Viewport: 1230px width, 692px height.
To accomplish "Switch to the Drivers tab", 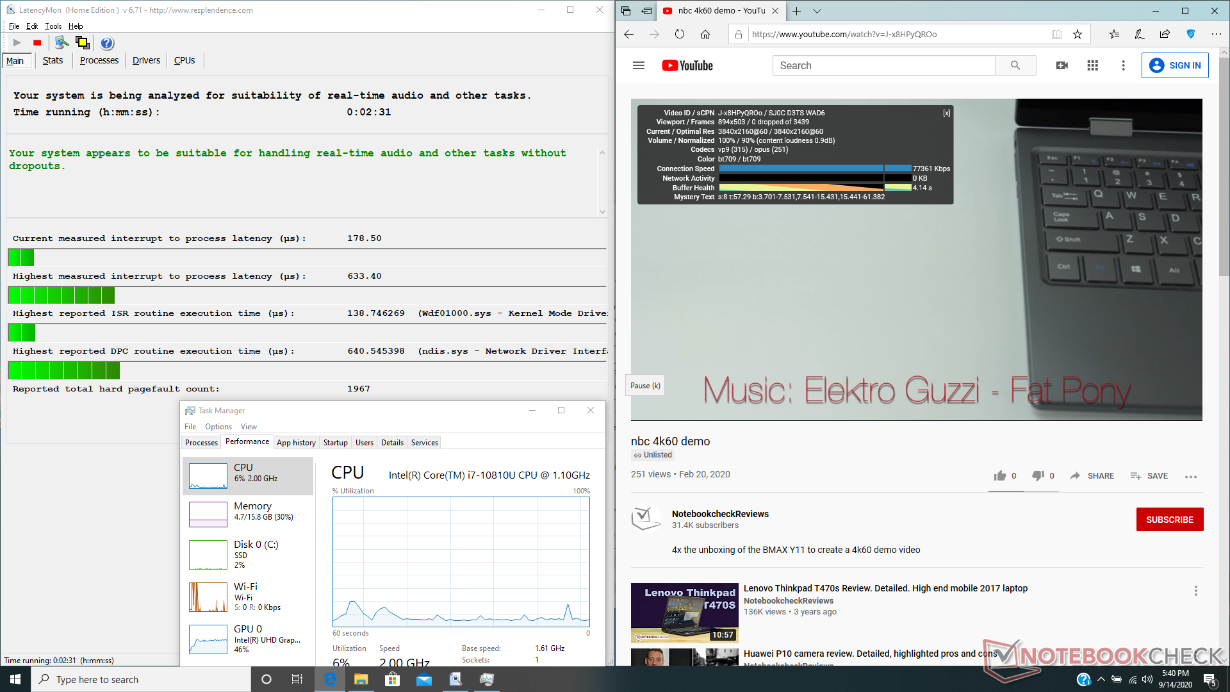I will (146, 60).
